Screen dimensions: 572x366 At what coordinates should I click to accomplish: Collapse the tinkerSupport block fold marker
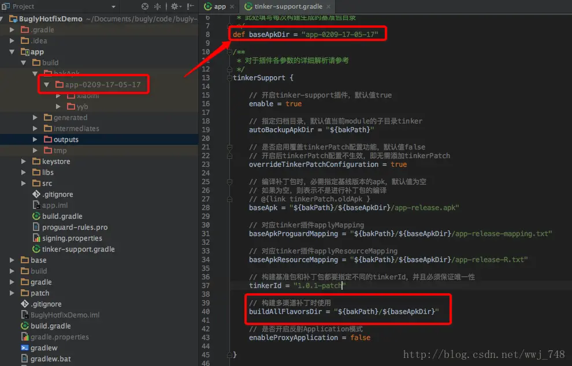pos(229,78)
